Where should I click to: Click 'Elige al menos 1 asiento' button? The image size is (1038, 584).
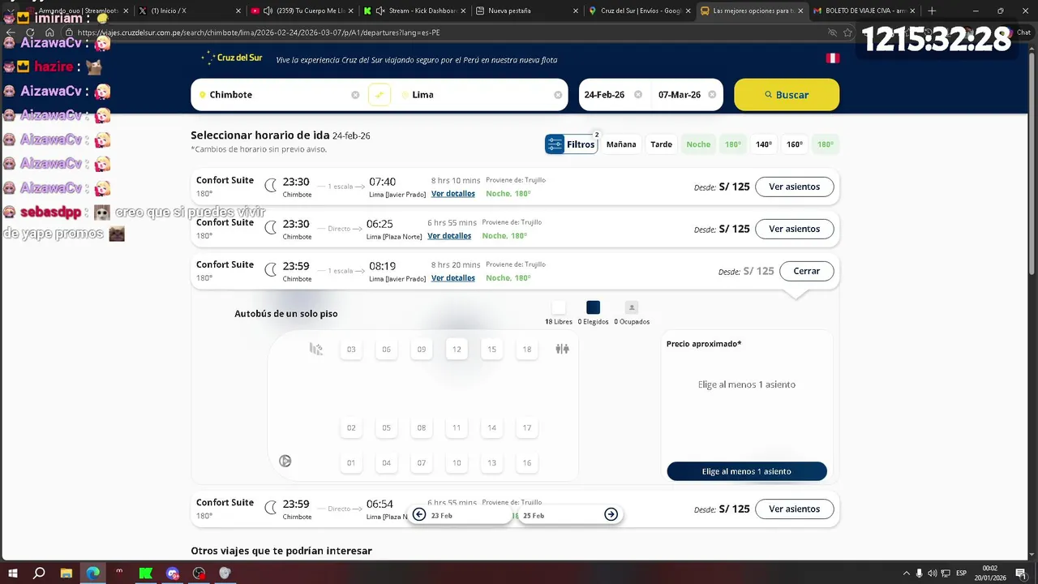(x=747, y=471)
